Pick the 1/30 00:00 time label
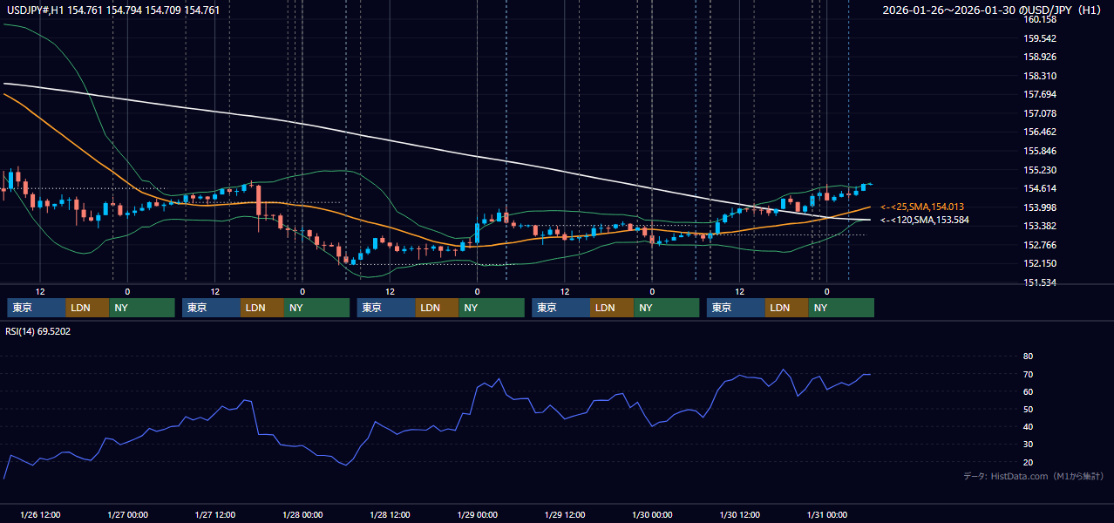 pos(652,514)
